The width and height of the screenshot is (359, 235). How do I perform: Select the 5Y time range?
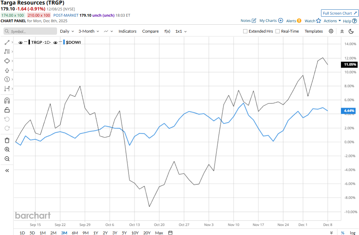click(x=124, y=233)
